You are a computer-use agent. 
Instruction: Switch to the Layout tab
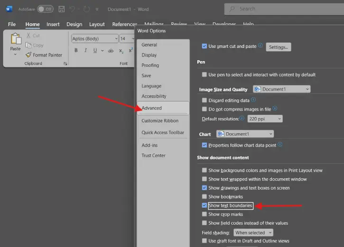[x=97, y=24]
